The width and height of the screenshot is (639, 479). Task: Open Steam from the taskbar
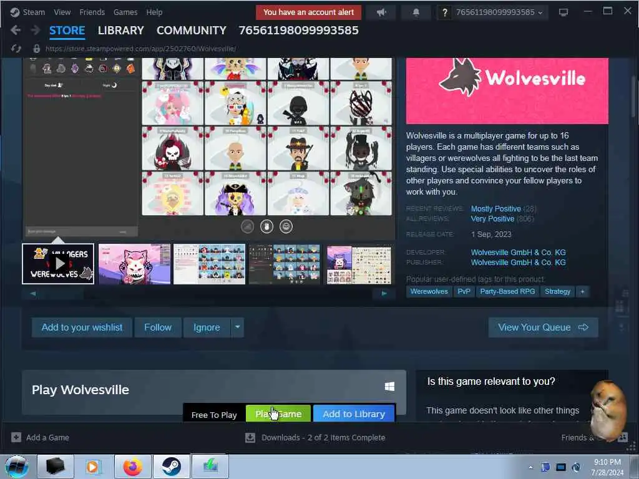point(172,467)
